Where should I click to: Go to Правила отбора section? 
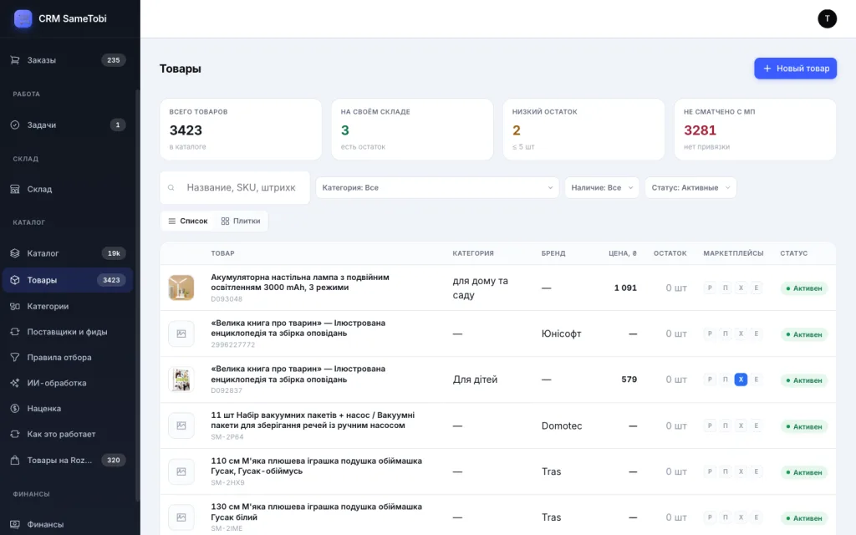pyautogui.click(x=68, y=358)
